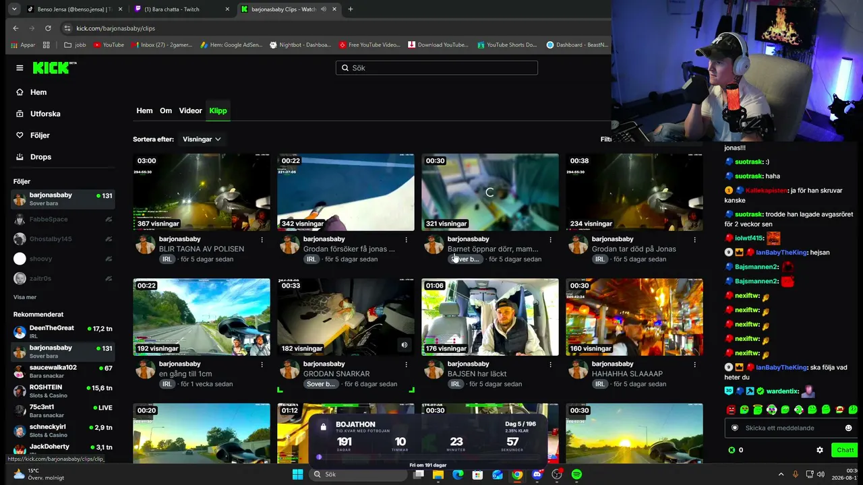Open the YouTube bookmark
This screenshot has height=485, width=863.
[109, 45]
